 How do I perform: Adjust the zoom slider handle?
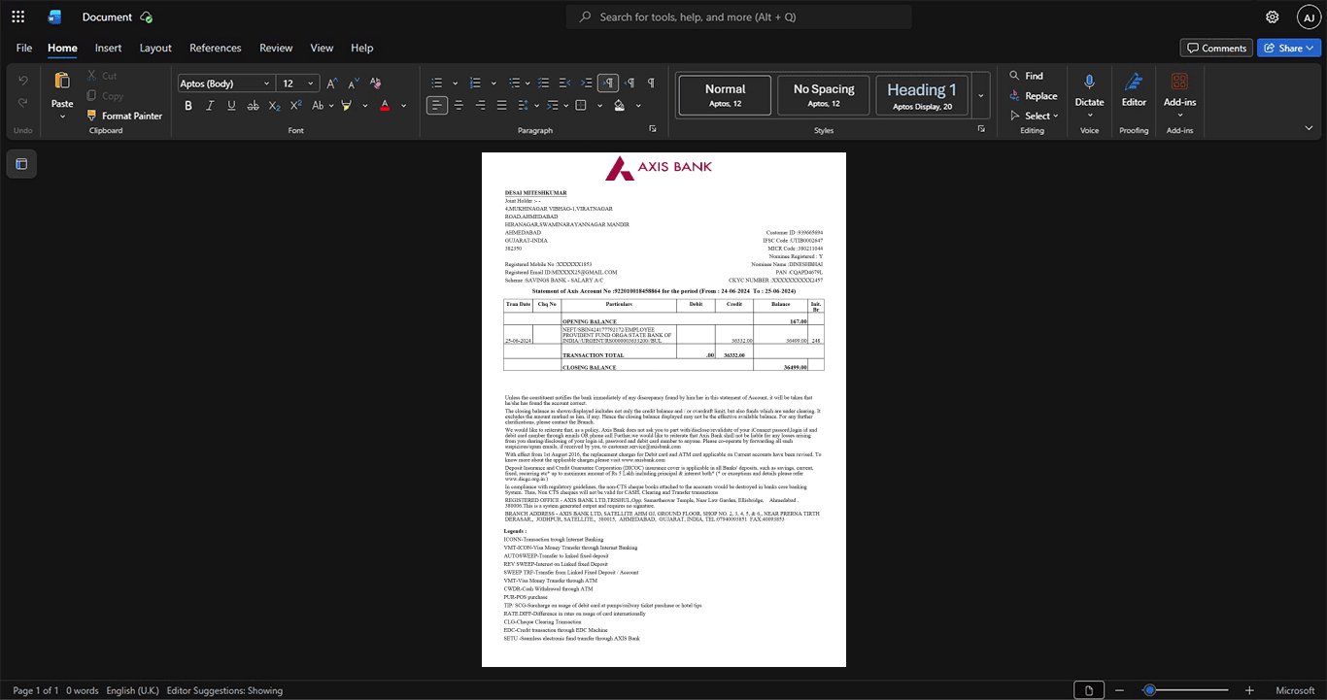[1149, 690]
